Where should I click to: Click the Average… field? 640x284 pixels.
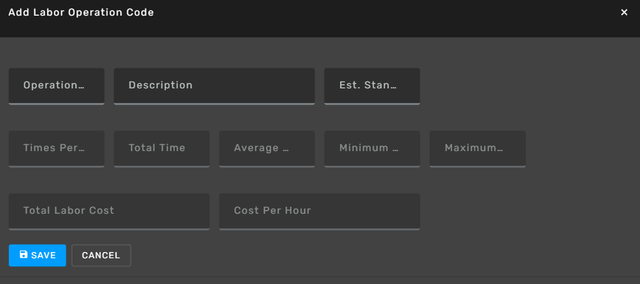coord(267,149)
